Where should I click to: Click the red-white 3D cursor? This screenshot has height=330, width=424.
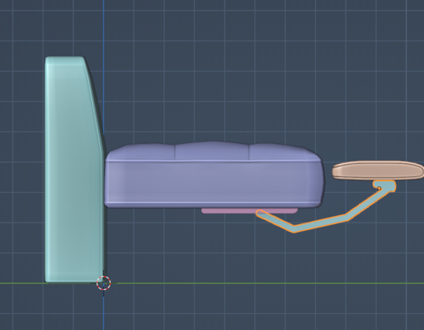pos(104,283)
